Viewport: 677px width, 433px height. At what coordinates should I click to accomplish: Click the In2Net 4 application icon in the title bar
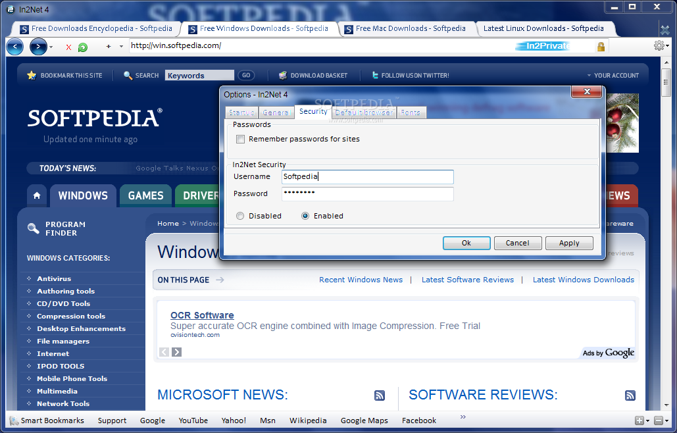tap(11, 9)
